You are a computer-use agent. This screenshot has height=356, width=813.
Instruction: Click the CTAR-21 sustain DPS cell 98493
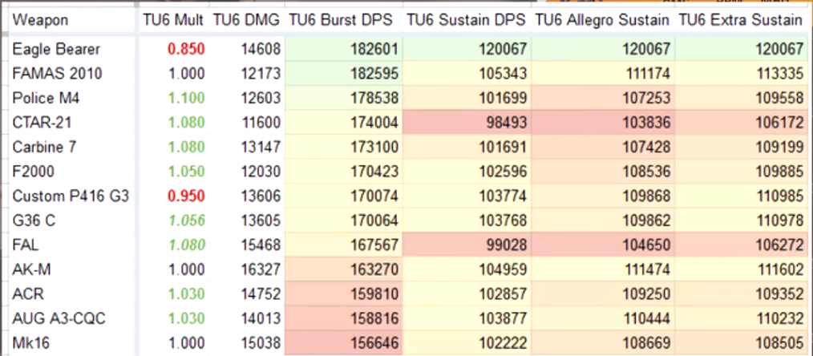coord(466,123)
